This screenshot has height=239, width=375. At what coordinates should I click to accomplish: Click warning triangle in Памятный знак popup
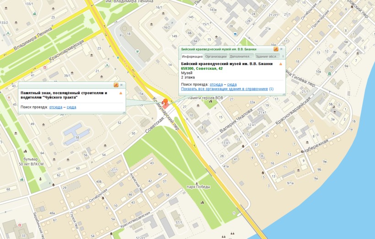point(121,93)
